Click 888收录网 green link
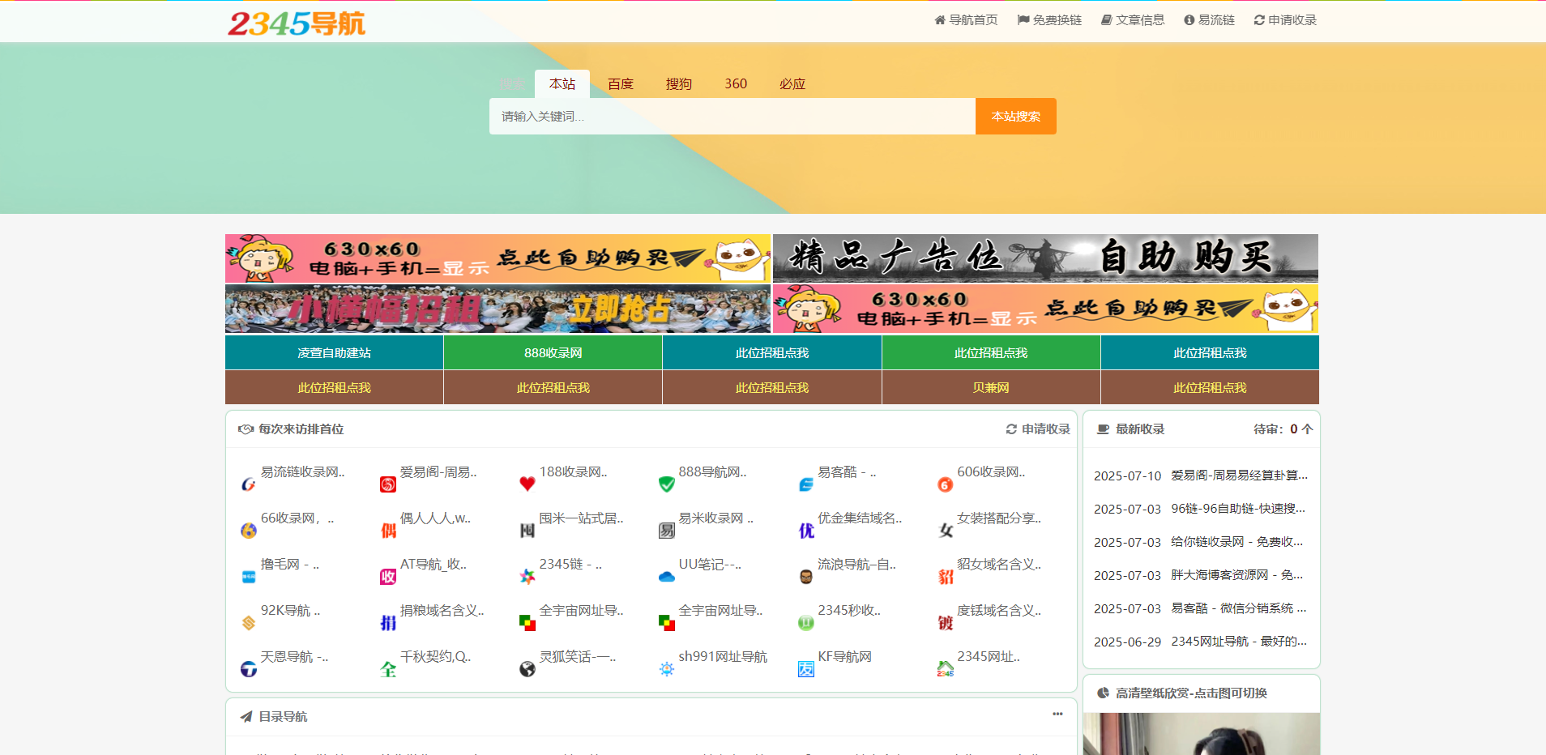Image resolution: width=1546 pixels, height=755 pixels. [x=553, y=352]
